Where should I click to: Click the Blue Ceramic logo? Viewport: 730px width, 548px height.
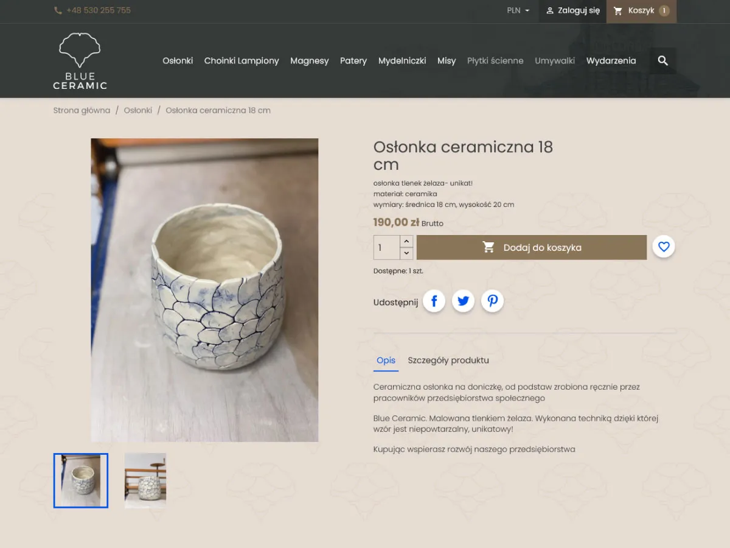(x=80, y=61)
